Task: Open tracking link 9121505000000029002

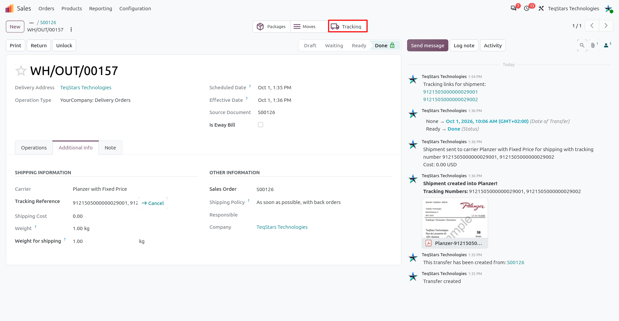Action: (451, 100)
